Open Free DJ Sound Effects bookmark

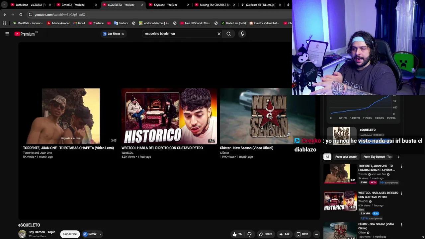click(195, 23)
